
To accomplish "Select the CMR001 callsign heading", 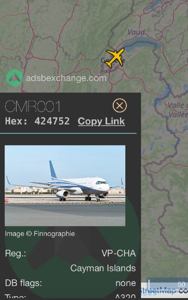I will (x=33, y=106).
